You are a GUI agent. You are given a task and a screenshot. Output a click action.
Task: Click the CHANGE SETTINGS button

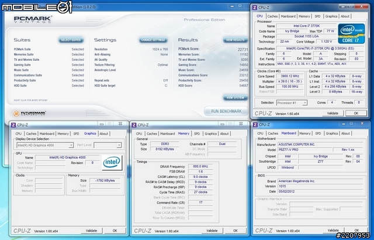coord(153,40)
